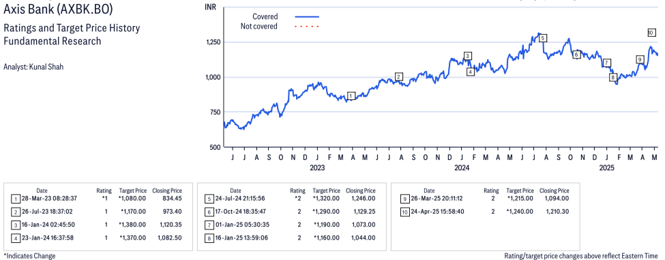Click closing price 834.45
The height and width of the screenshot is (260, 665).
tap(172, 198)
